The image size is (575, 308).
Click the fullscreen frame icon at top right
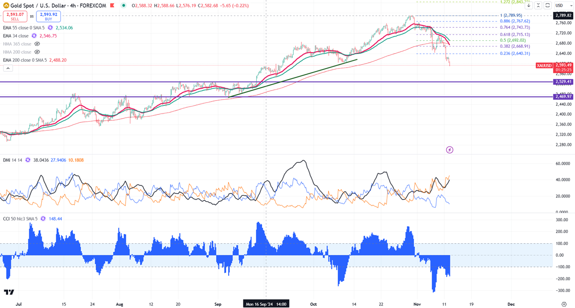[547, 5]
